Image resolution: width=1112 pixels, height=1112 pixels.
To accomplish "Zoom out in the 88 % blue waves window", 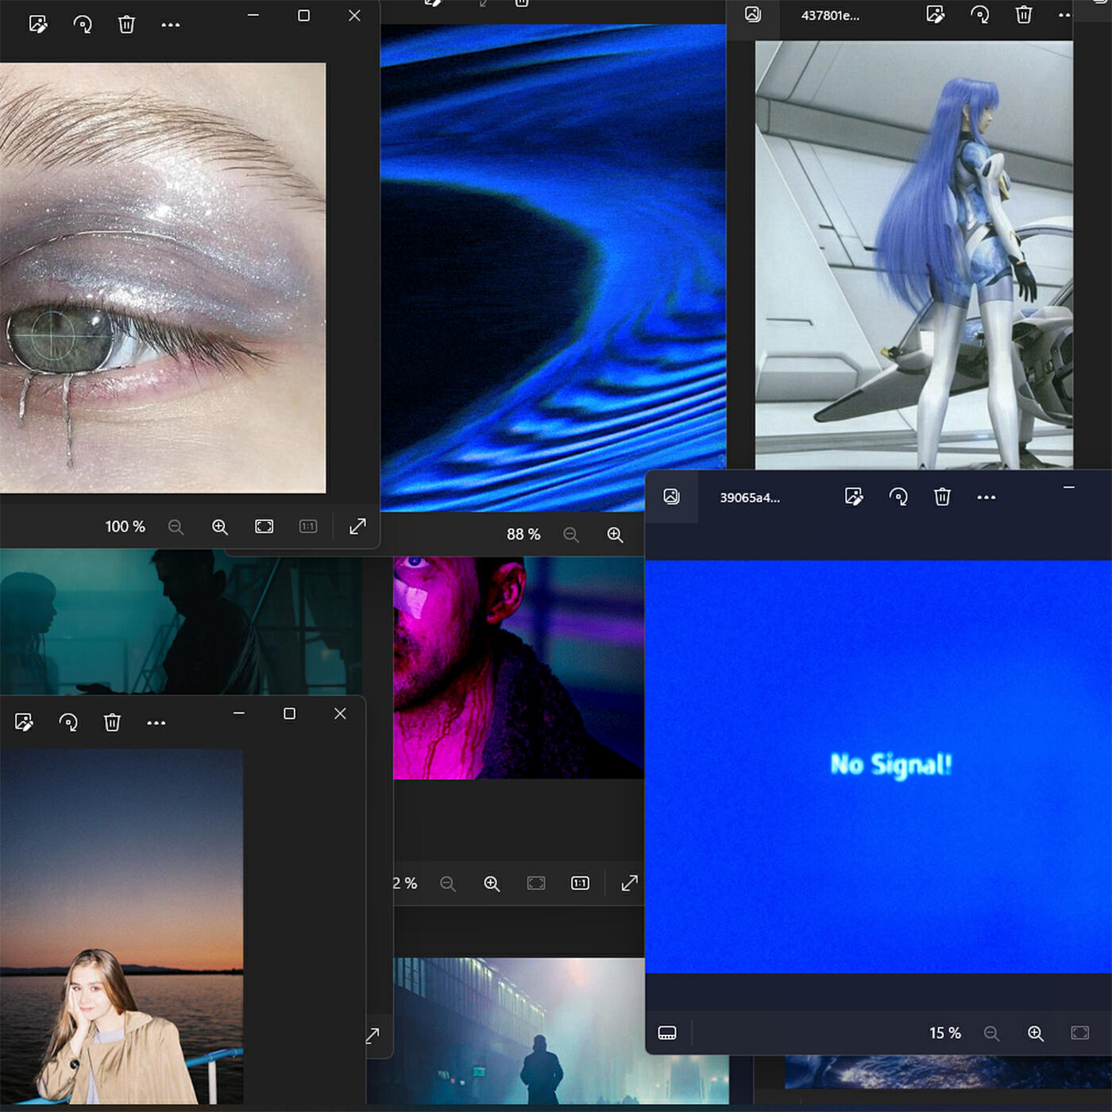I will point(571,535).
